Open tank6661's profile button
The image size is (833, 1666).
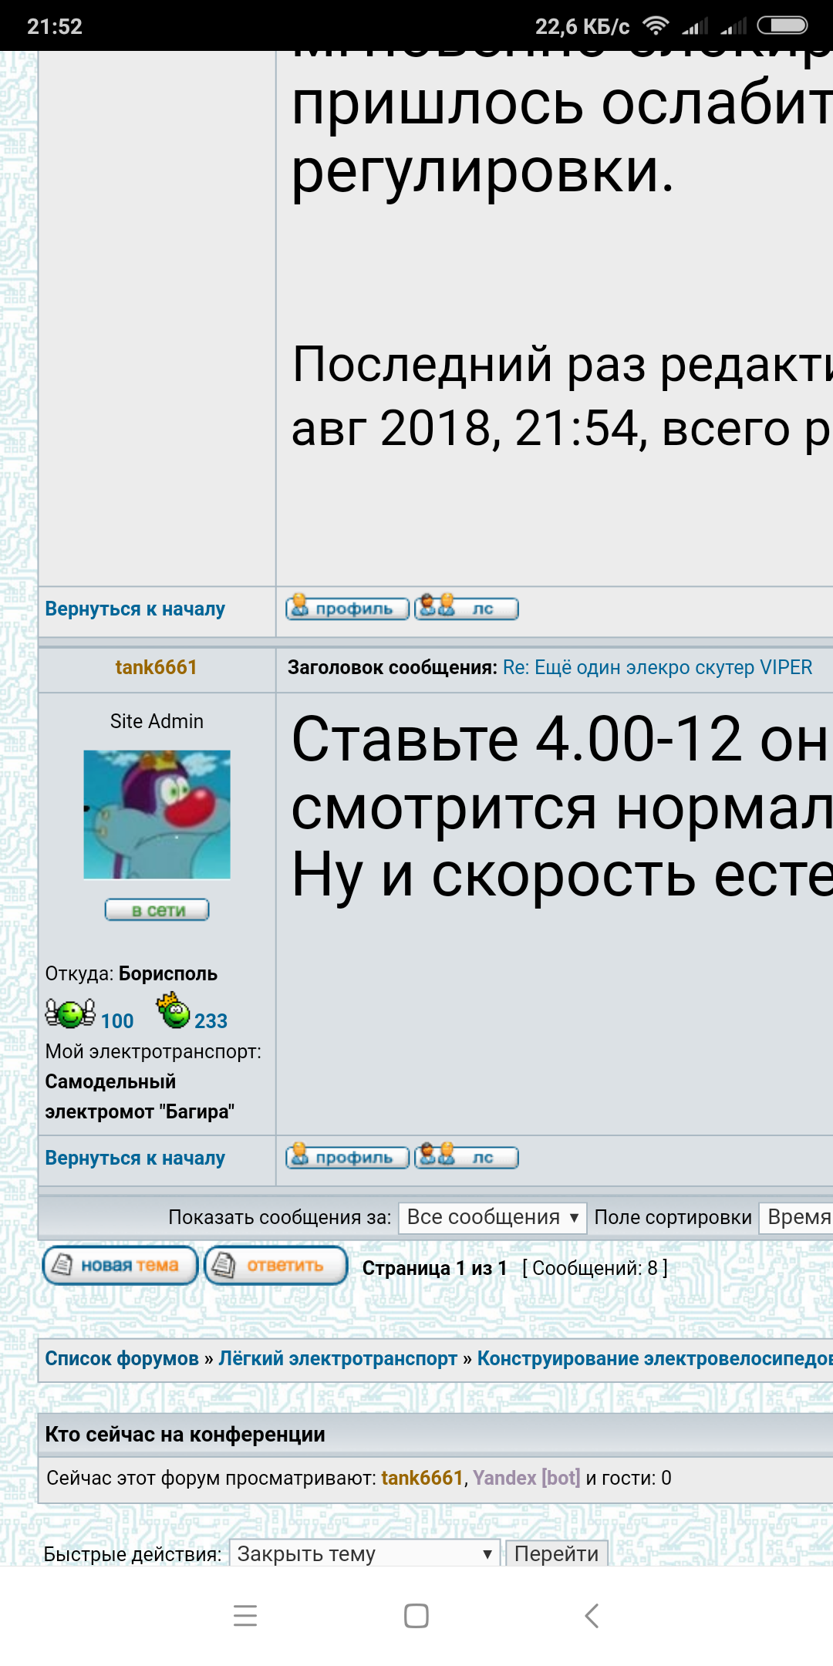tap(347, 1158)
